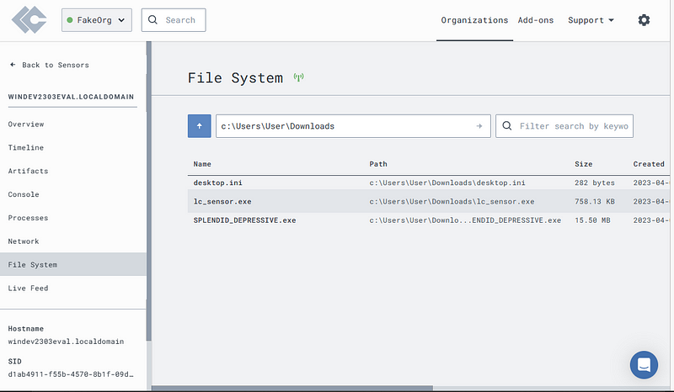Go up one directory with arrow button
This screenshot has height=392, width=674.
coord(199,126)
